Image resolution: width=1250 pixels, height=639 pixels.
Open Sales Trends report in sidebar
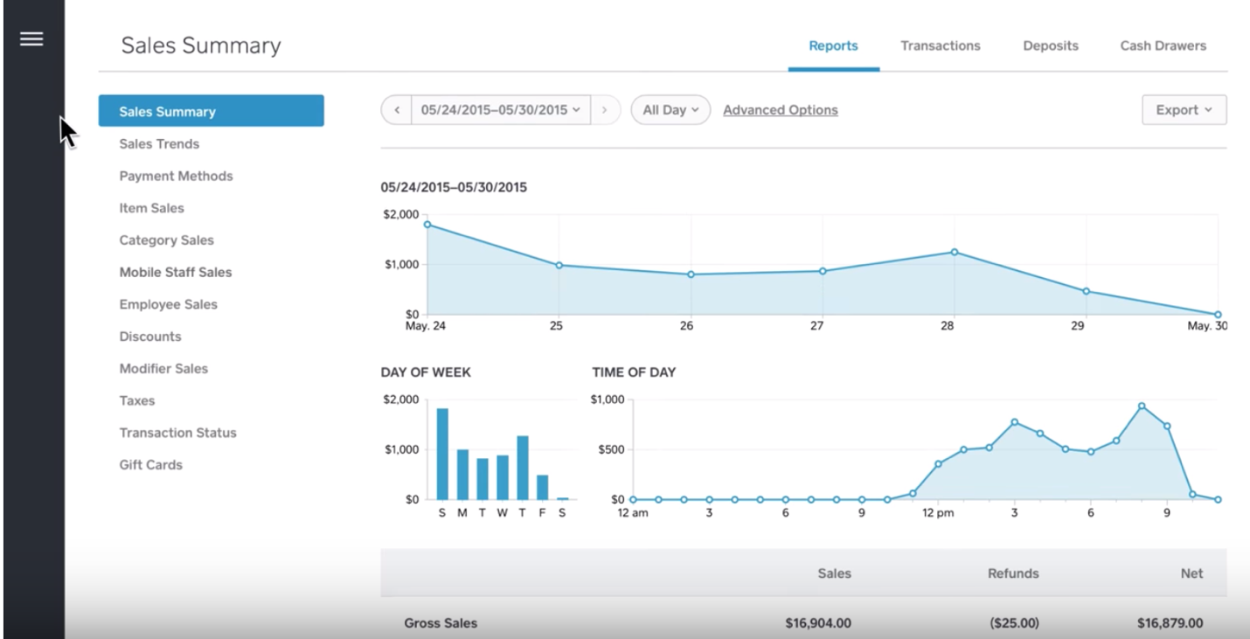159,144
